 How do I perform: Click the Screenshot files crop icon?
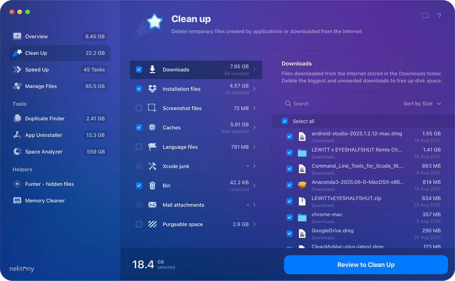tap(152, 108)
